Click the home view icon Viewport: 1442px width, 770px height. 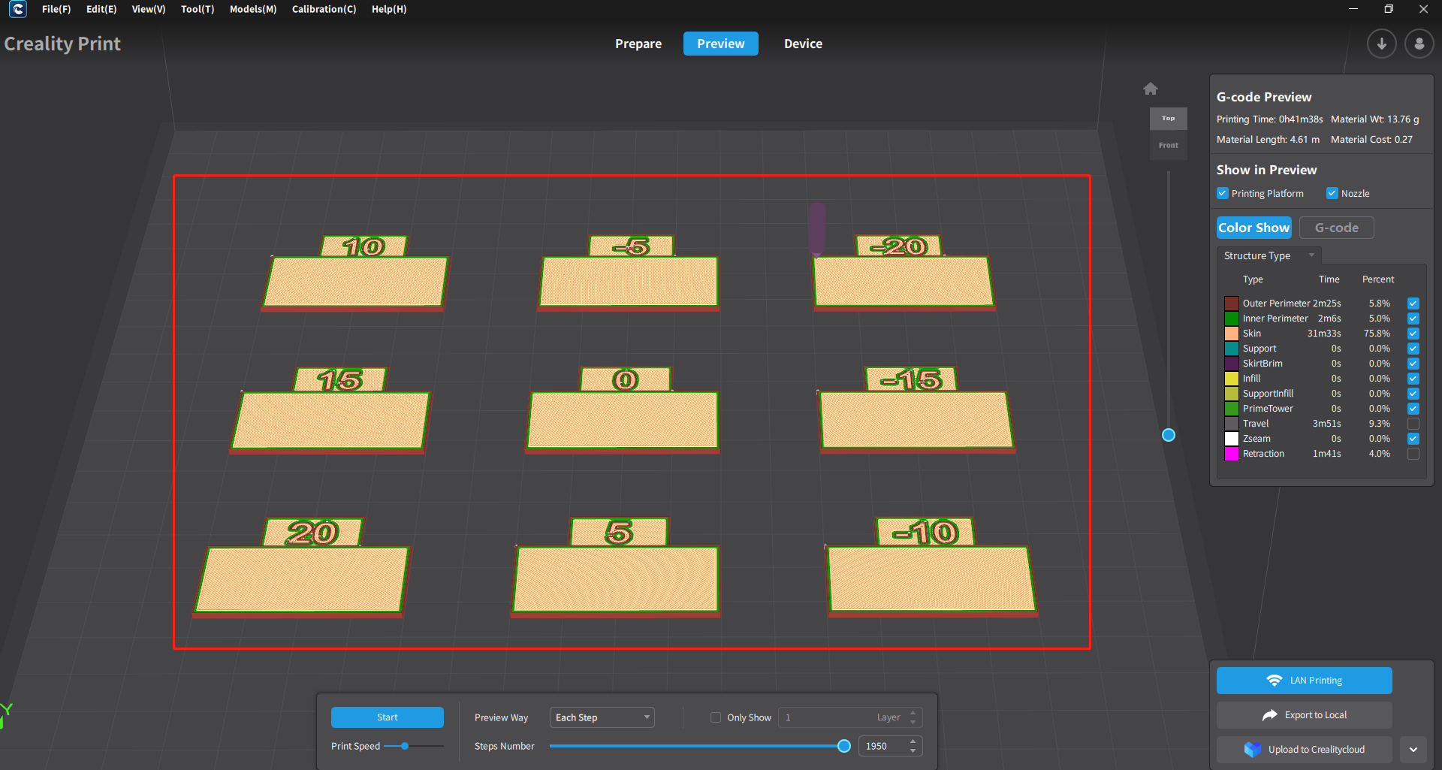click(1151, 89)
